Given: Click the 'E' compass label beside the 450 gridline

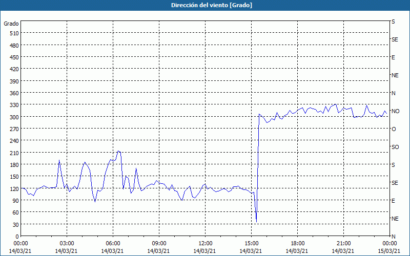Looking at the screenshot, I should [393, 57].
